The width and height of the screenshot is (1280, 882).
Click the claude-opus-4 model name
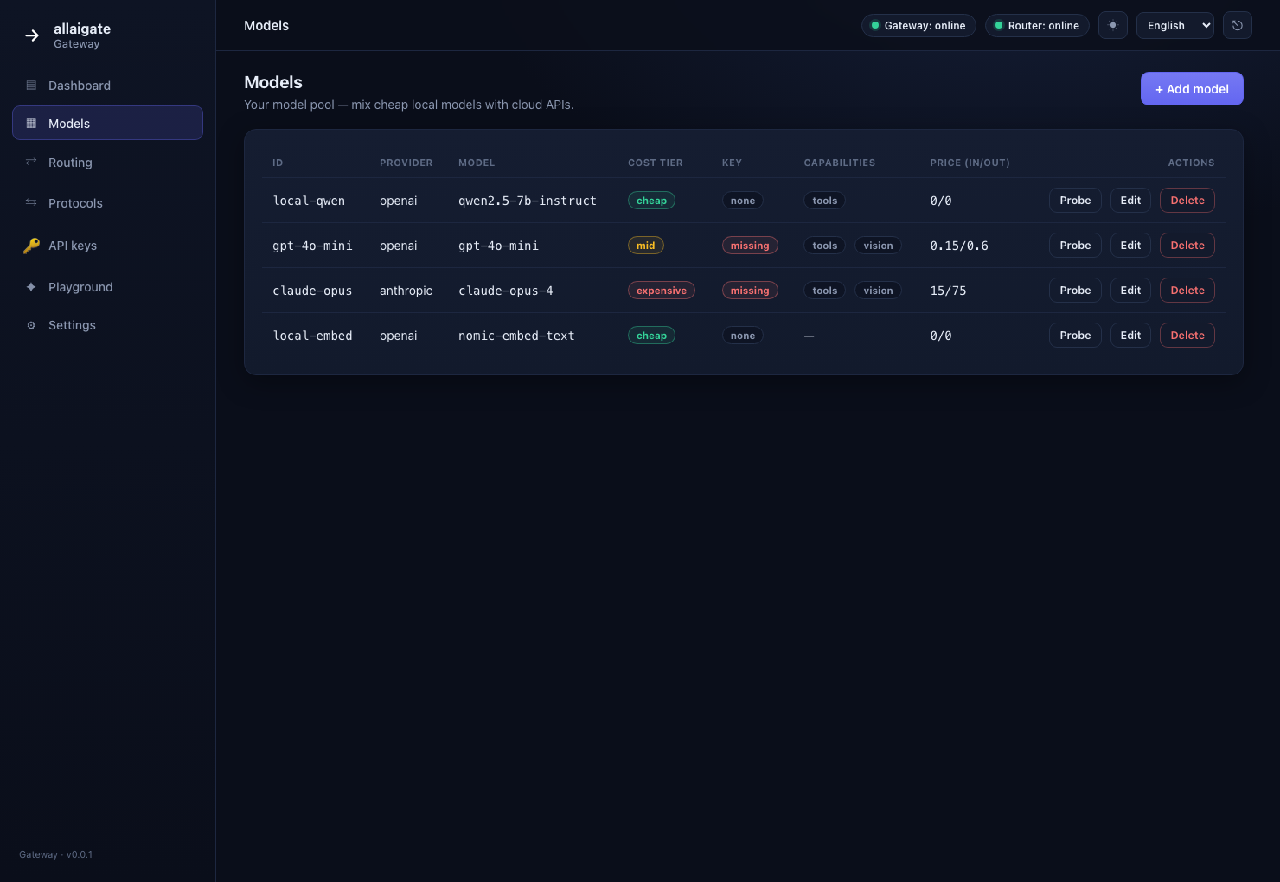pos(506,291)
